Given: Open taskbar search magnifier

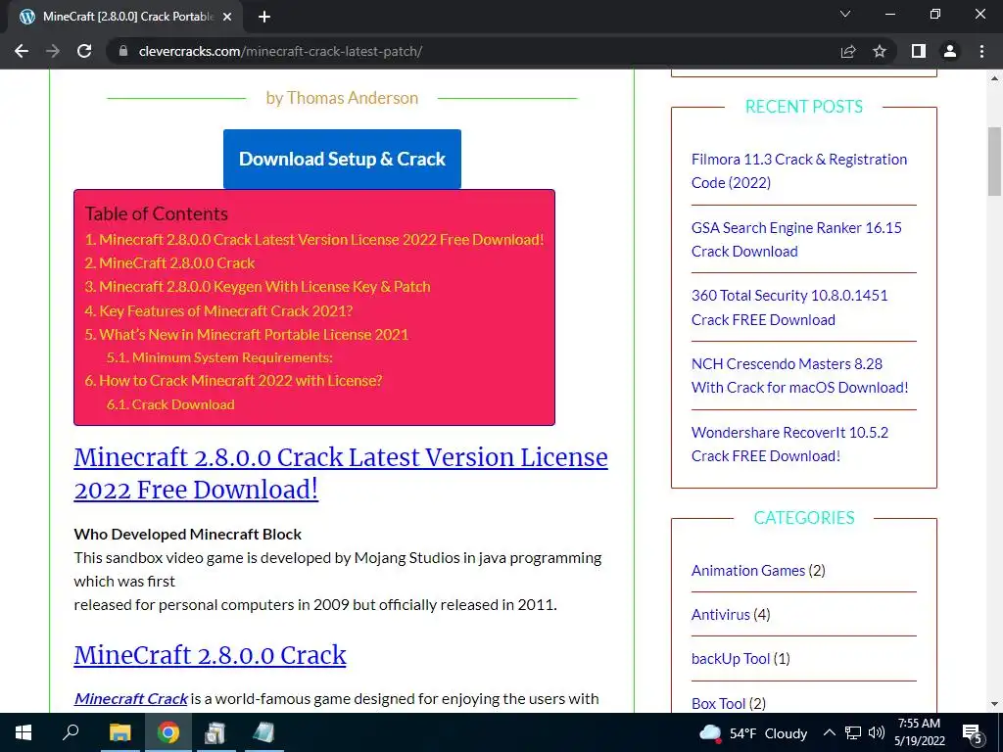Looking at the screenshot, I should (71, 732).
